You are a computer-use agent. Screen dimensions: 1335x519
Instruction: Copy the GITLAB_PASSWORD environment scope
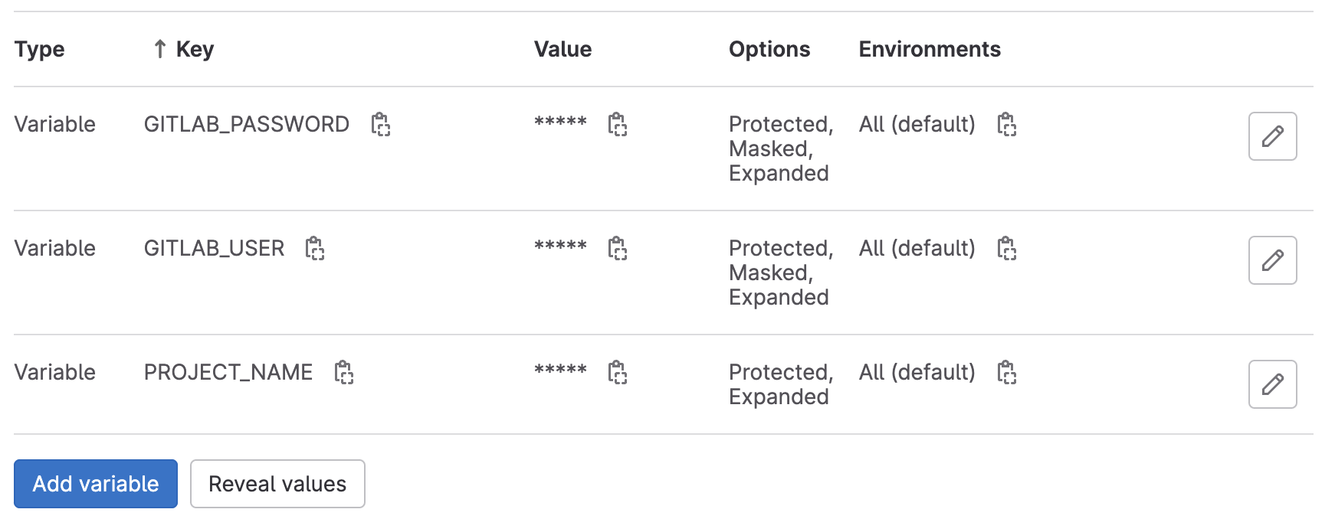[x=1006, y=124]
